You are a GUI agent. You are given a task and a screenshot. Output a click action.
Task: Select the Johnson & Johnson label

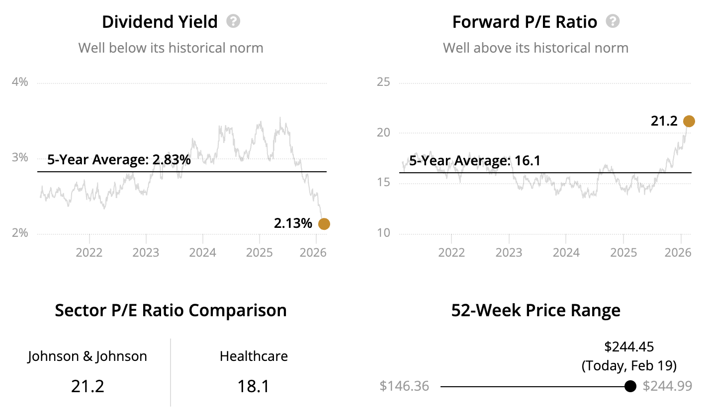pyautogui.click(x=88, y=356)
